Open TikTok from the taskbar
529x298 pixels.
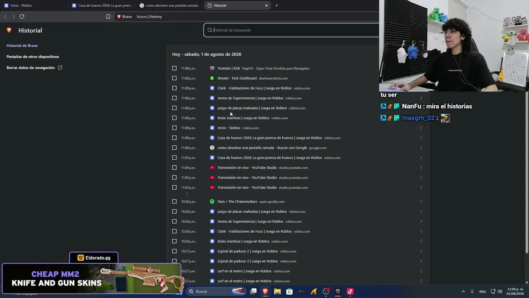350,291
